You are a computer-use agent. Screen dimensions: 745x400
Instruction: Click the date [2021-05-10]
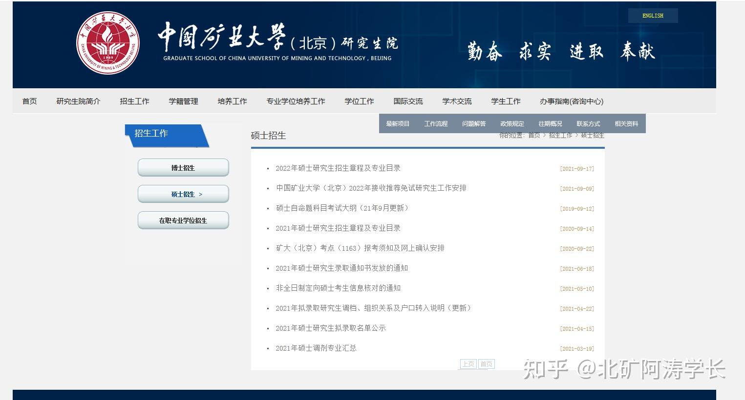577,289
